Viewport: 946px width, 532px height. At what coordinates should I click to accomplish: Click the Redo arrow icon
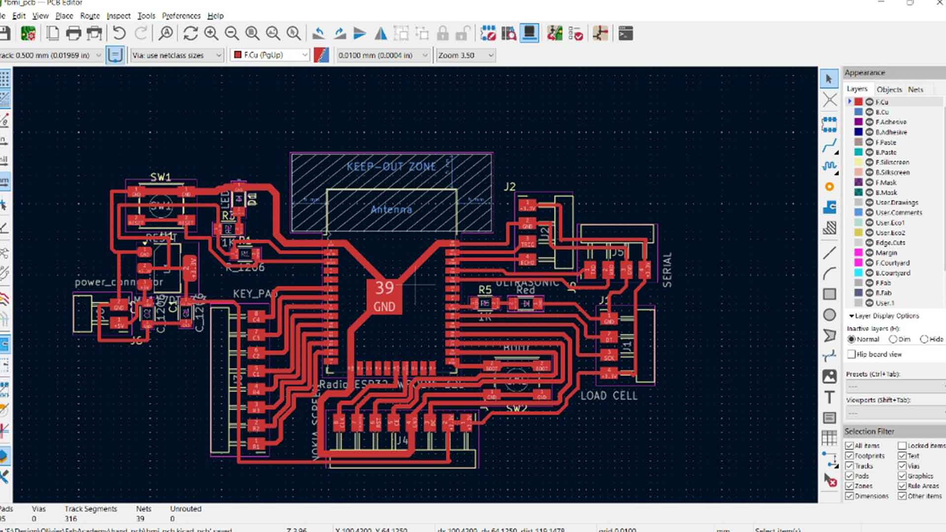[x=141, y=33]
